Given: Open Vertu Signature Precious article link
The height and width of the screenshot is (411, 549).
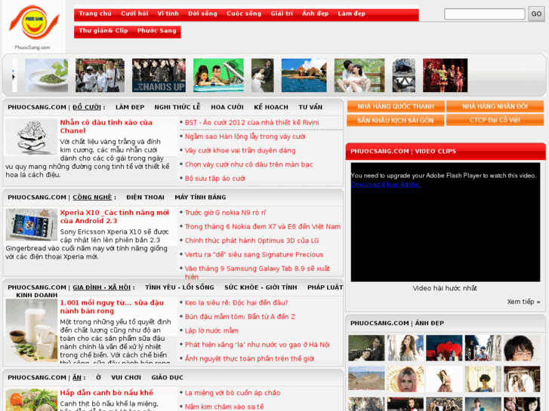Looking at the screenshot, I should 254,255.
